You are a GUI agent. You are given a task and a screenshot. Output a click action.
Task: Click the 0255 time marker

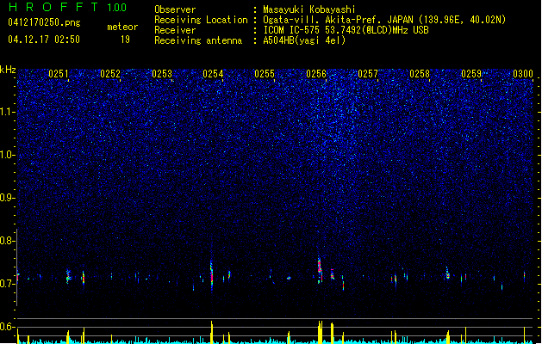pos(265,74)
